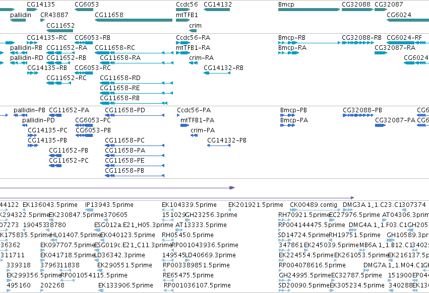The width and height of the screenshot is (429, 293).
Task: Click the CG14135-RC transcript label
Action: coord(46,37)
